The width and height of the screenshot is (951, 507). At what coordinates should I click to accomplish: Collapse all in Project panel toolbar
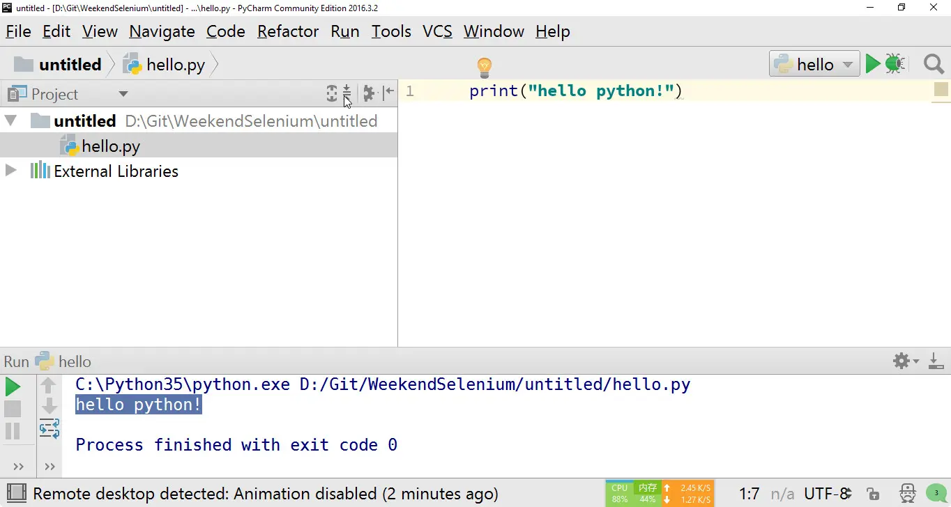[347, 93]
